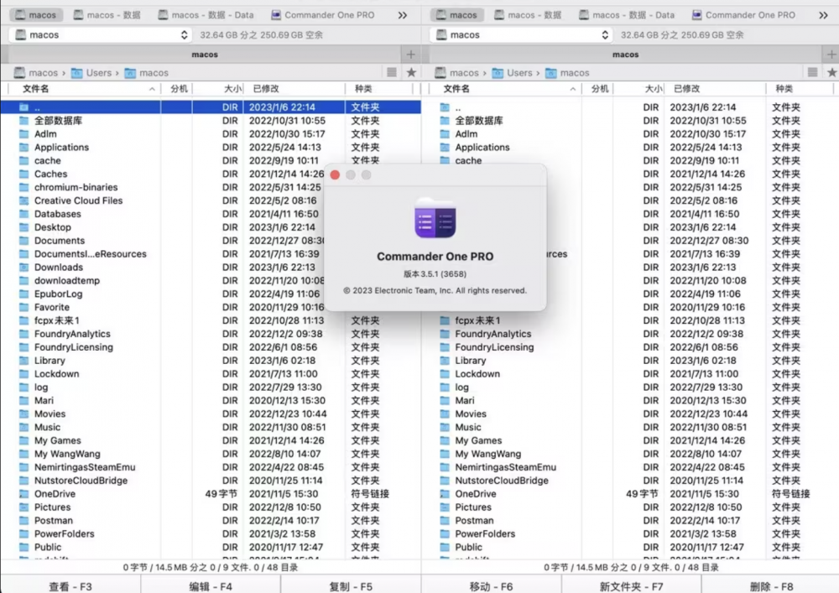Select Adlm folder icon in left panel
Image resolution: width=839 pixels, height=593 pixels.
point(24,133)
